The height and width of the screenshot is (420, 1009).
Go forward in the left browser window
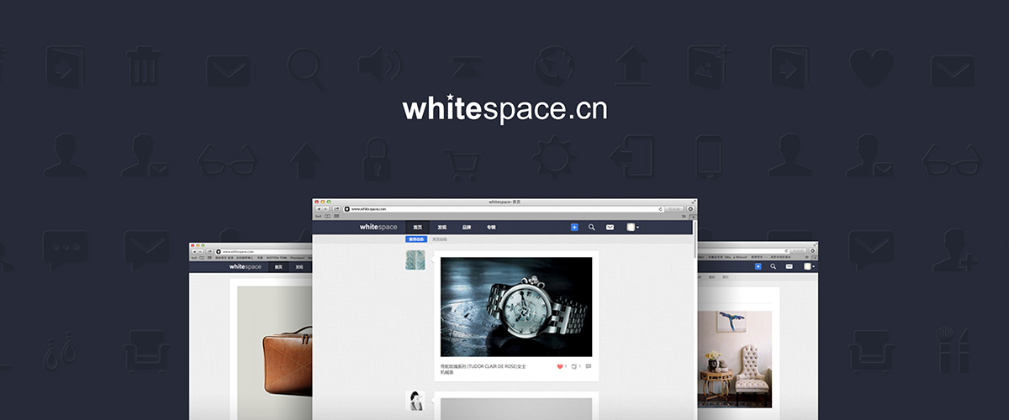(200, 251)
